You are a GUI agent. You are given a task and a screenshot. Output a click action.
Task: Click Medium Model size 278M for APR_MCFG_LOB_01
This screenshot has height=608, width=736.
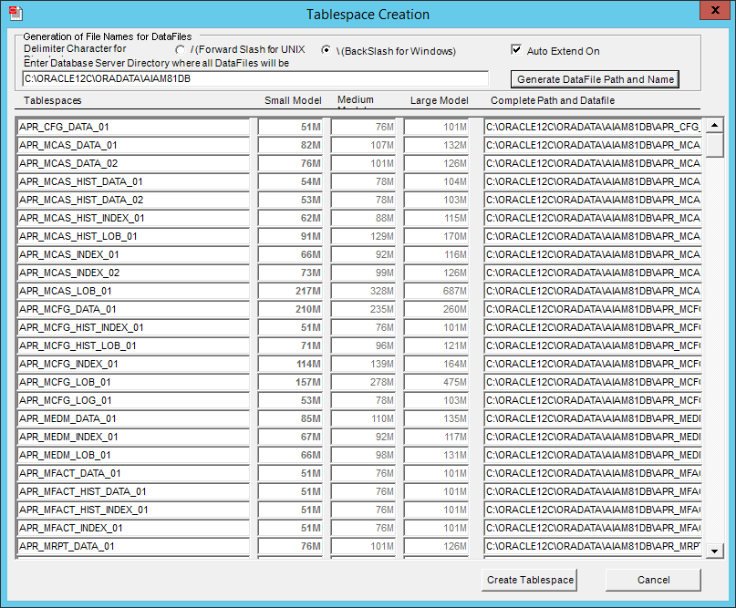pos(363,382)
